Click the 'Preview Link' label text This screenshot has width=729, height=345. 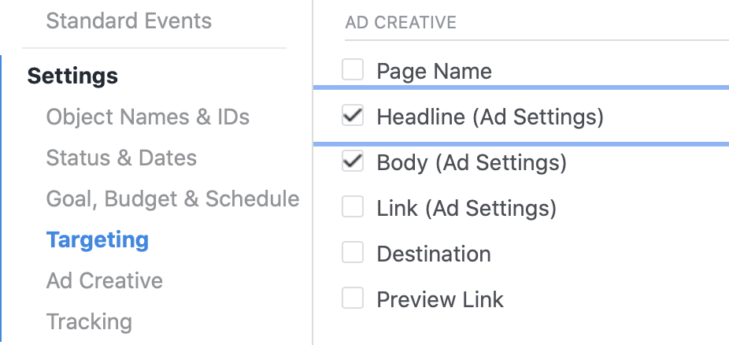(440, 300)
